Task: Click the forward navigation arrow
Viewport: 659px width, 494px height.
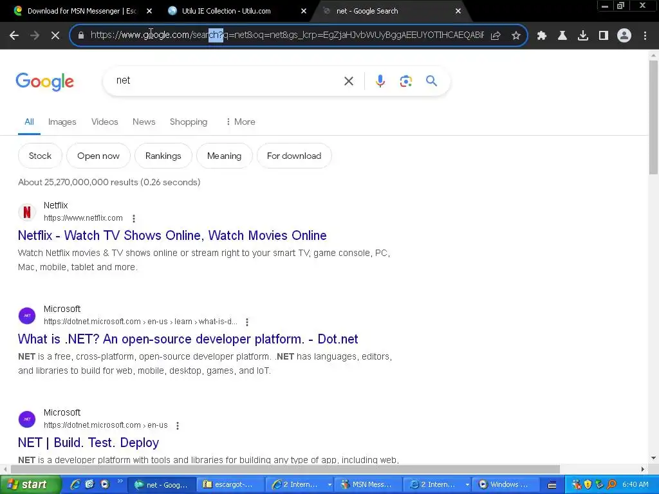Action: coord(35,36)
